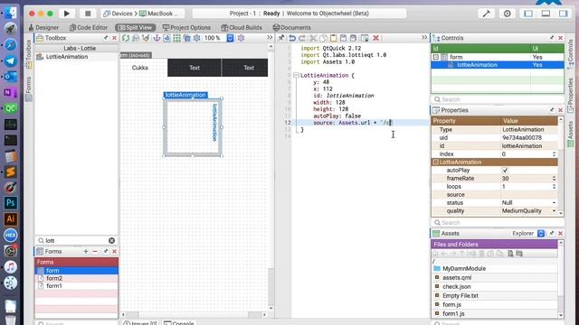The image size is (579, 325).
Task: Add a new form with plus icon
Action: click(x=86, y=251)
